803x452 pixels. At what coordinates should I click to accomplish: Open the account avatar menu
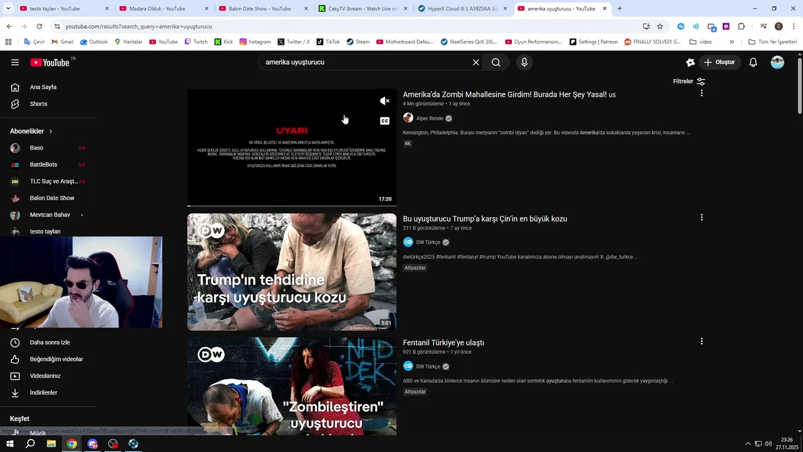click(777, 62)
